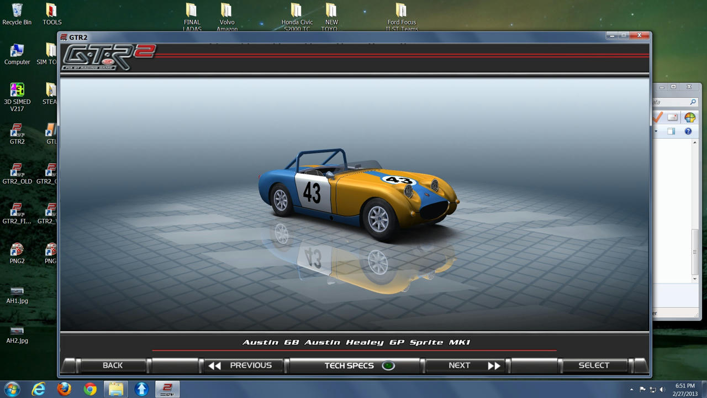Open Windows Explorer from taskbar
Screen dimensions: 707x398
click(116, 389)
